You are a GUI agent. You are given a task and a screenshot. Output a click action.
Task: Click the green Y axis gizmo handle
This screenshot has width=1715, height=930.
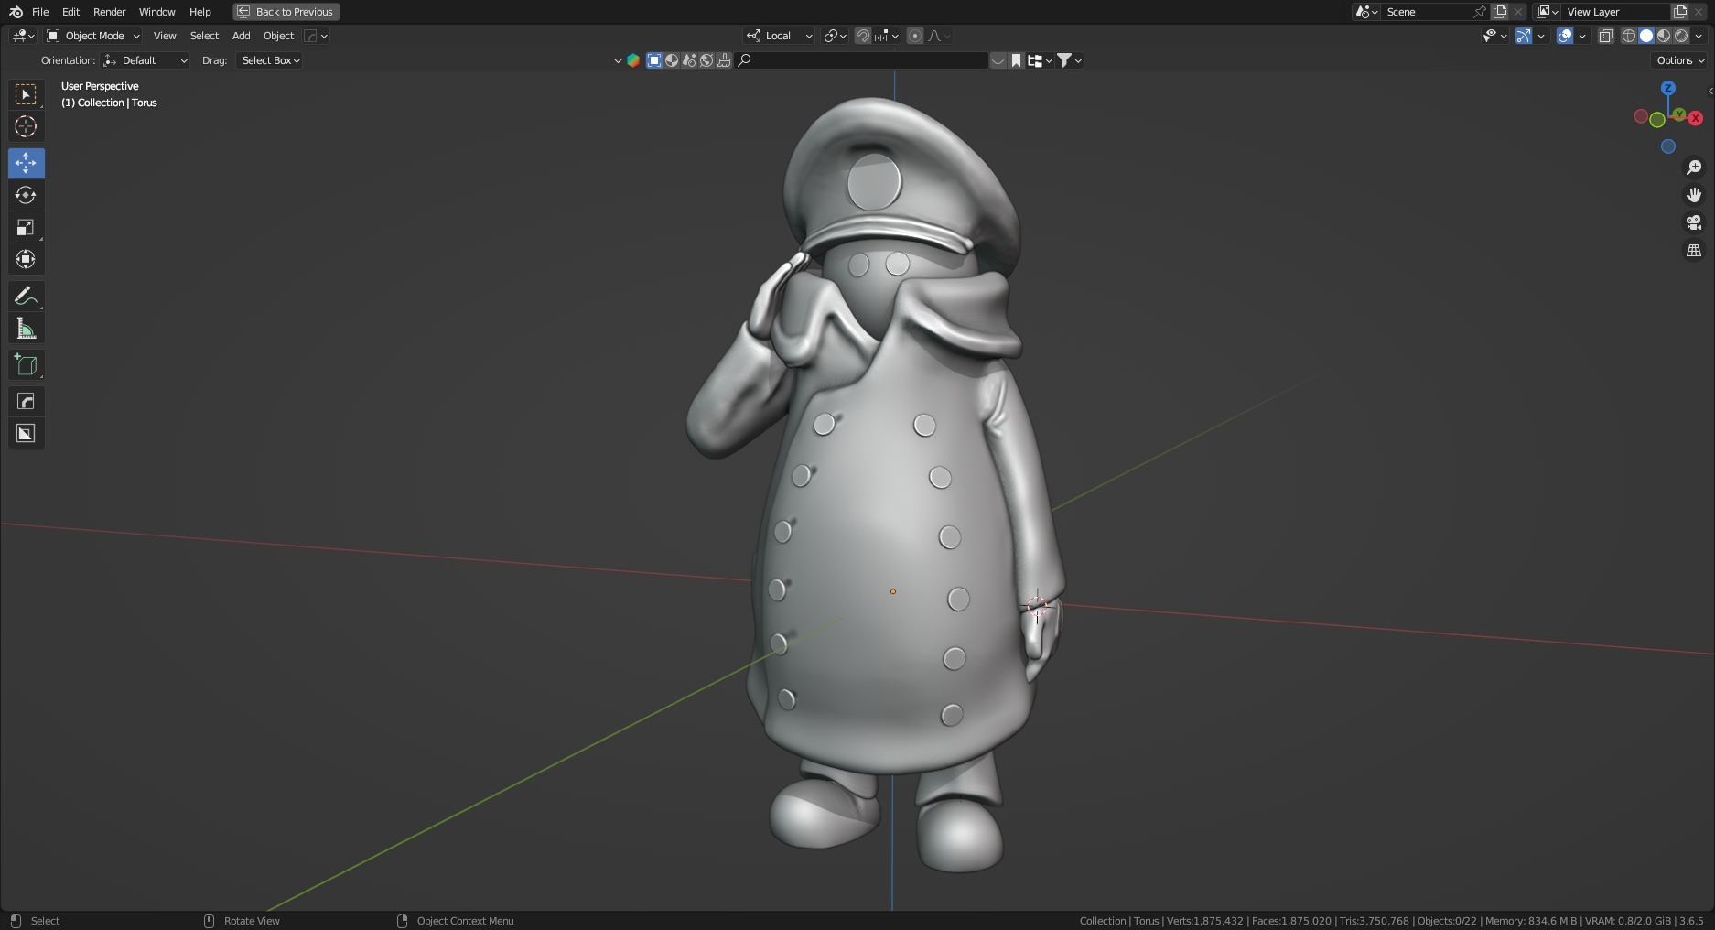coord(1679,114)
